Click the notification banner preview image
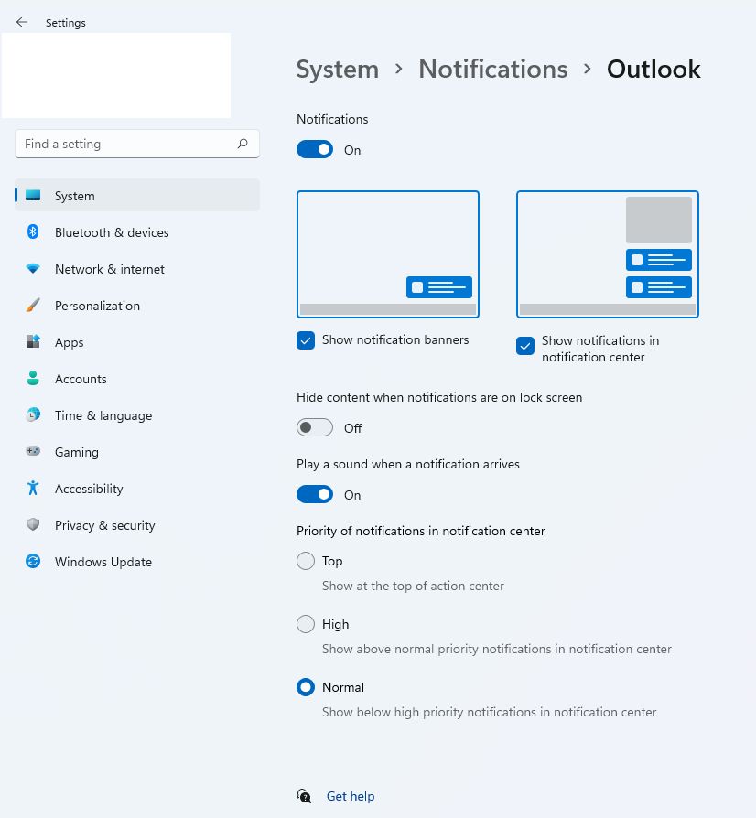 388,254
